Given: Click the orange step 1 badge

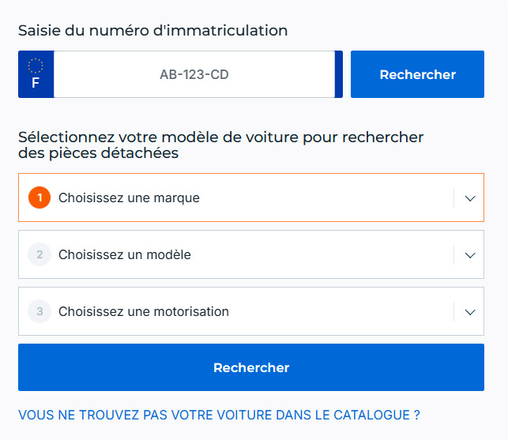Looking at the screenshot, I should coord(39,197).
